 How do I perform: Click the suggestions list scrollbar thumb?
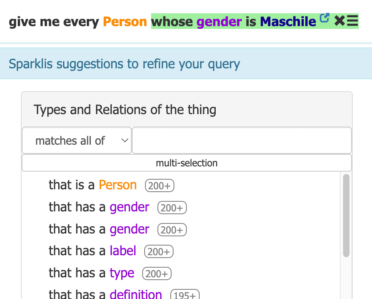(x=346, y=215)
